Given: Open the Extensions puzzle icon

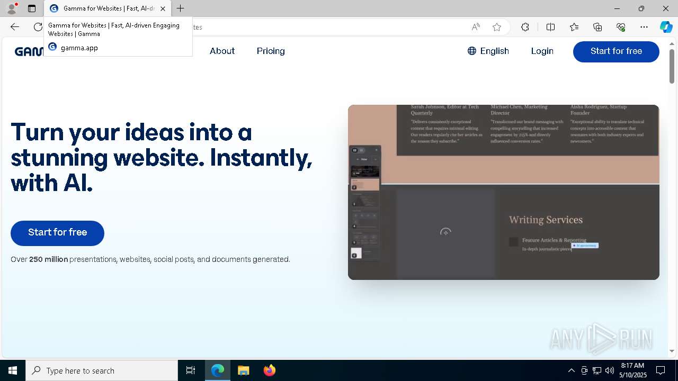Looking at the screenshot, I should pos(525,27).
